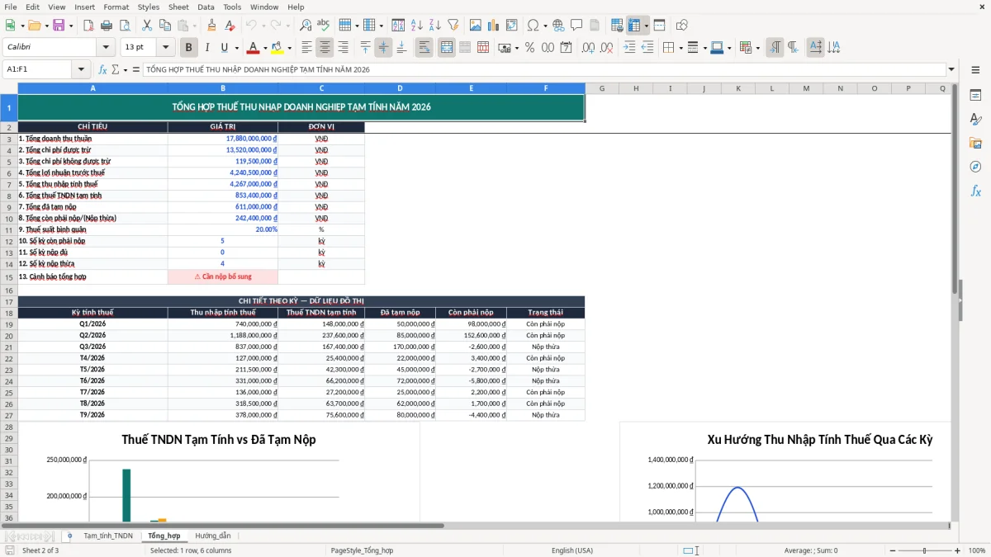Sort ascending with the A-Z arrow icon
Viewport: 991px width, 557px height.
[x=416, y=26]
